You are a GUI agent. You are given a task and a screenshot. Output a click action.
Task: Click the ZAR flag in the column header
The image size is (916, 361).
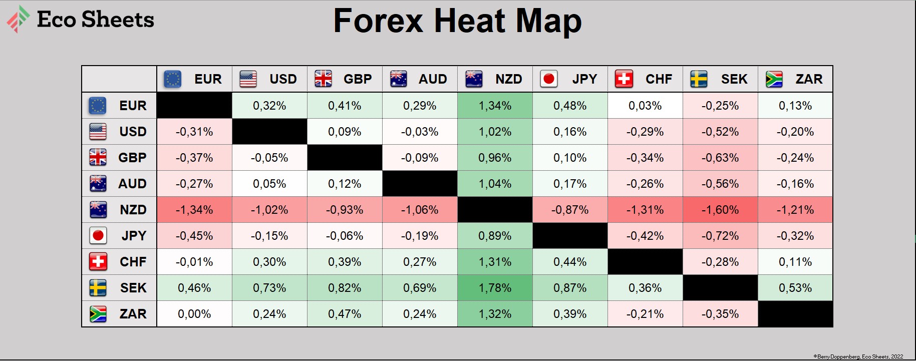pos(774,79)
